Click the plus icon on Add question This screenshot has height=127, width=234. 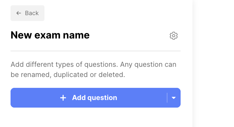63,98
